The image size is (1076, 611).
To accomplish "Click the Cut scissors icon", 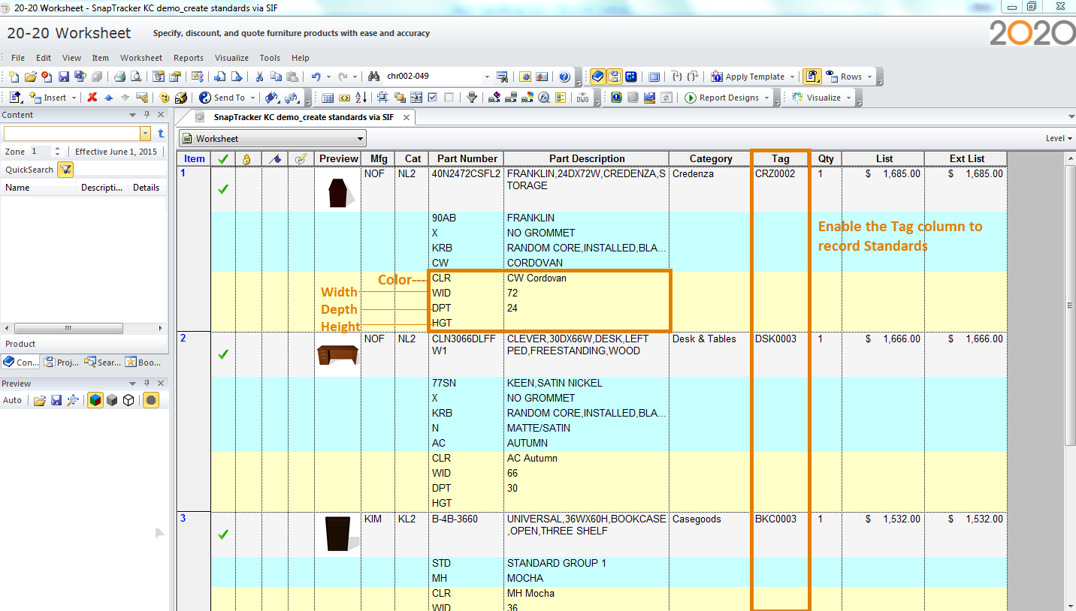I will (x=259, y=77).
